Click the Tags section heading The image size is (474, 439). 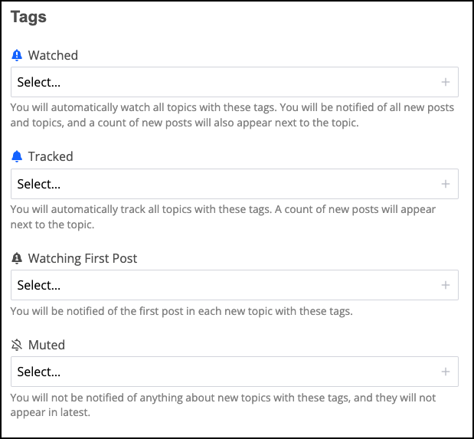point(28,16)
